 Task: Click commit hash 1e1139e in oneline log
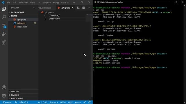(97, 63)
